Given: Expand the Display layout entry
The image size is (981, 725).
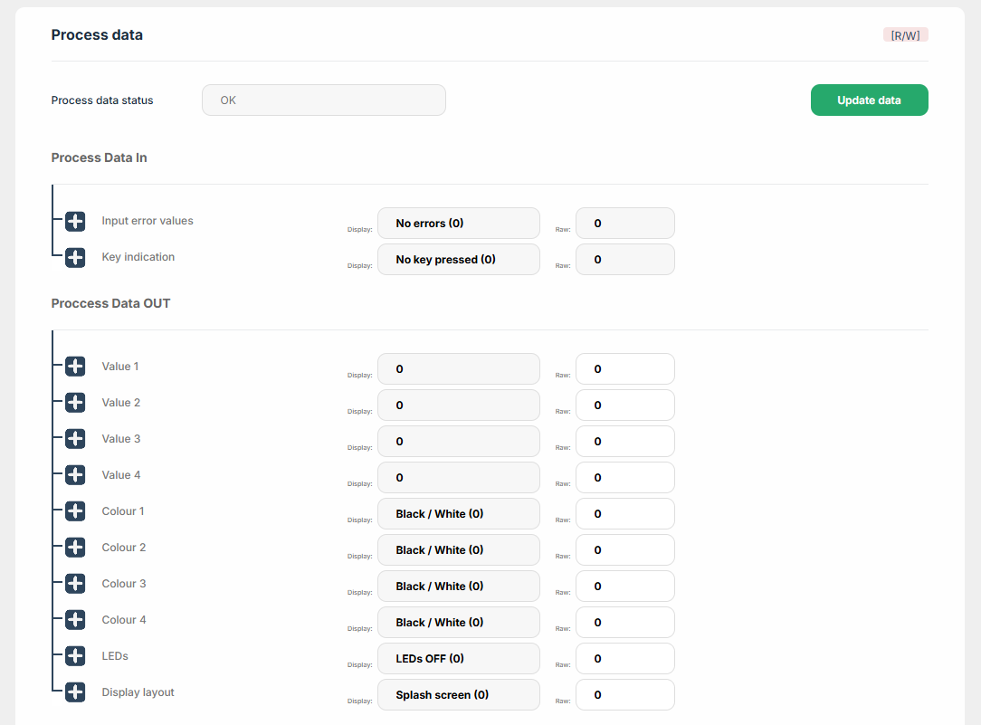Looking at the screenshot, I should pos(75,692).
